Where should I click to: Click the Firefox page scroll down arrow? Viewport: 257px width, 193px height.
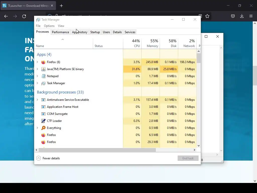255,181
